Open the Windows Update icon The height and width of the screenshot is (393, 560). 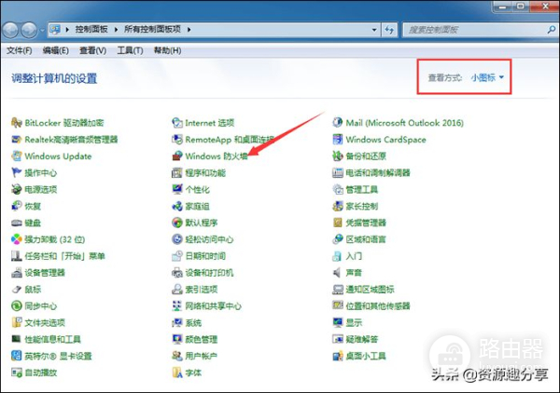point(17,156)
